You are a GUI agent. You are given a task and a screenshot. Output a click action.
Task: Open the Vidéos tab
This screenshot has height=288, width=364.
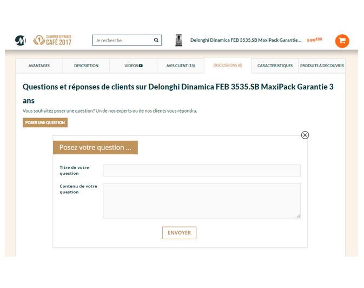[134, 66]
